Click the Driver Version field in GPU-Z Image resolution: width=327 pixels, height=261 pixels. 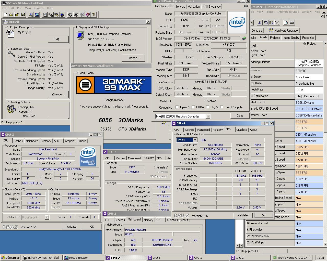[211, 82]
